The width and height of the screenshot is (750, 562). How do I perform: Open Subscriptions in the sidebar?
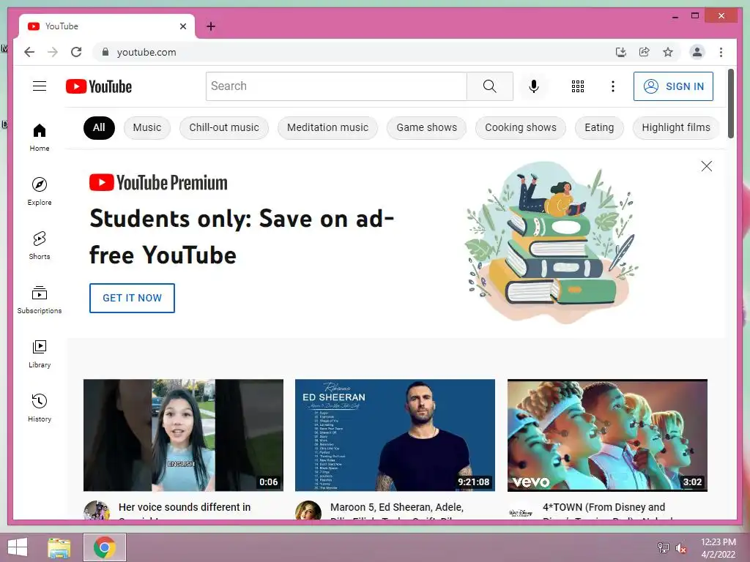(x=40, y=299)
